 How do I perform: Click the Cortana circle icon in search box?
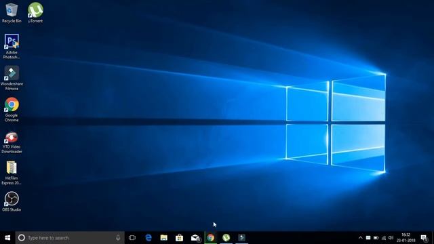tap(22, 238)
